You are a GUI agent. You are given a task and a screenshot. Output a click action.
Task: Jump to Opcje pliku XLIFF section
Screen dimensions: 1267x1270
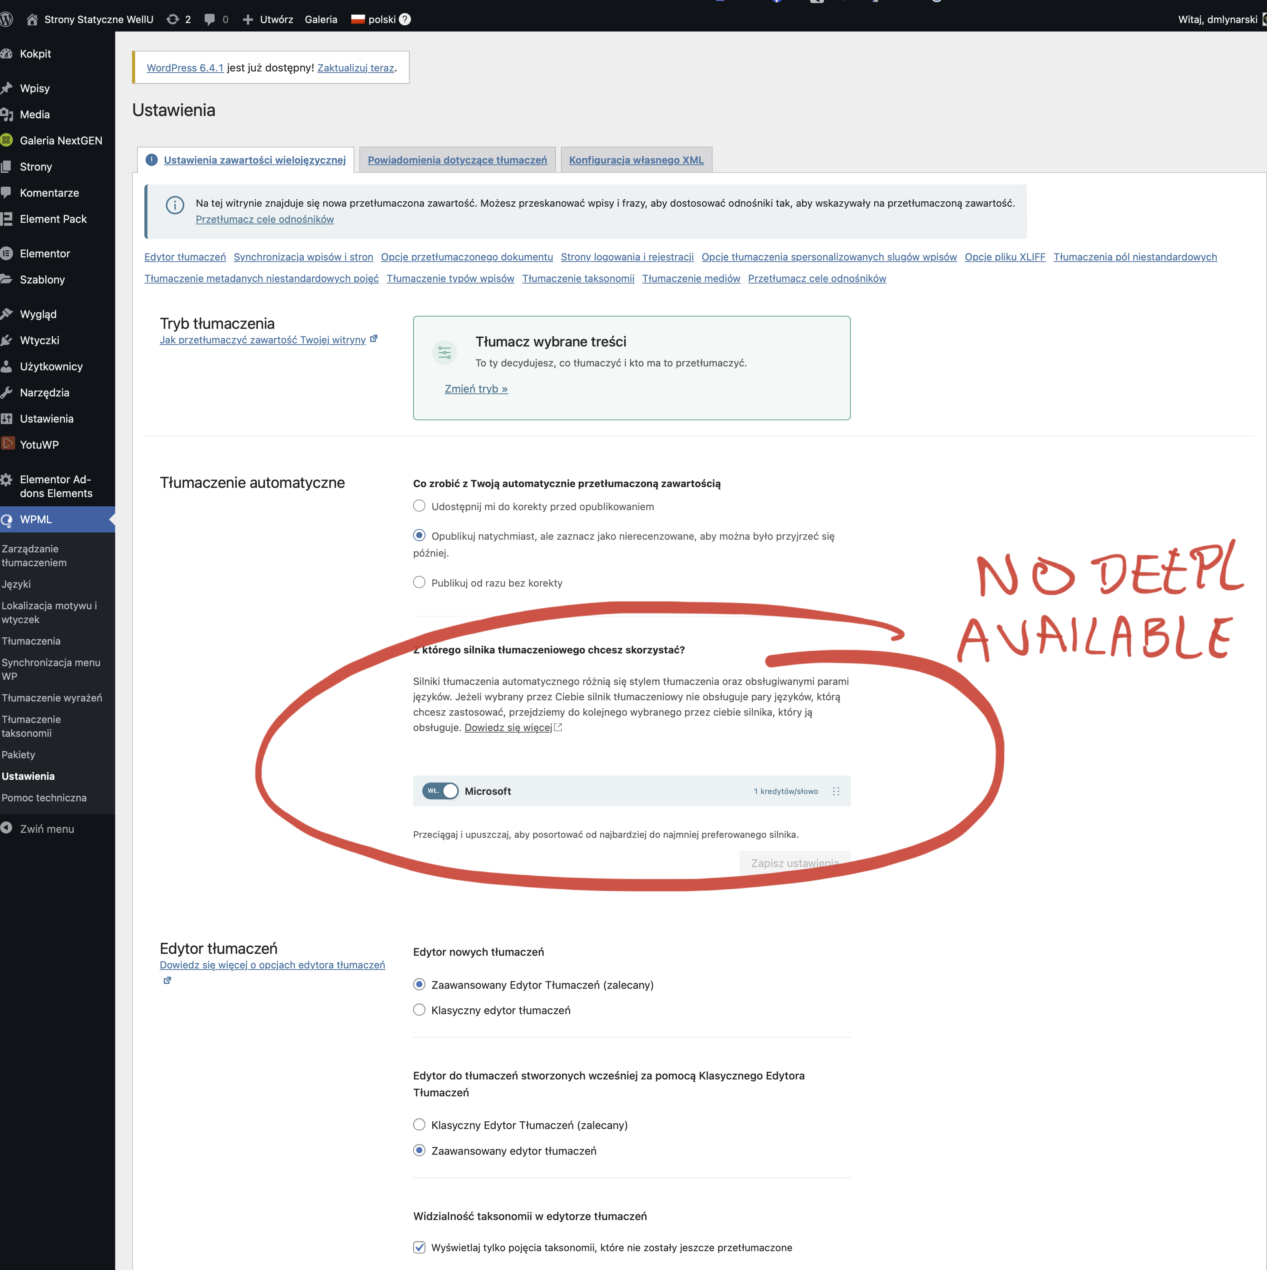point(1005,257)
